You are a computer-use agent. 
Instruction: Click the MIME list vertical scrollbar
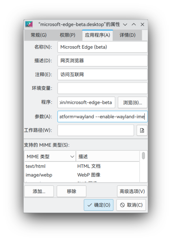click(x=143, y=167)
